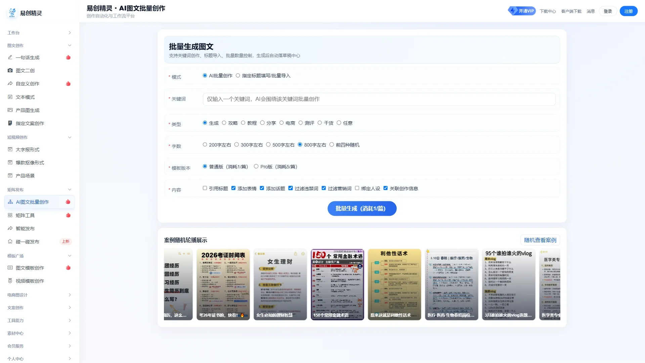Viewport: 645px width, 363px height.
Task: Open the 150个常用金融术语 case thumbnail
Action: [337, 284]
